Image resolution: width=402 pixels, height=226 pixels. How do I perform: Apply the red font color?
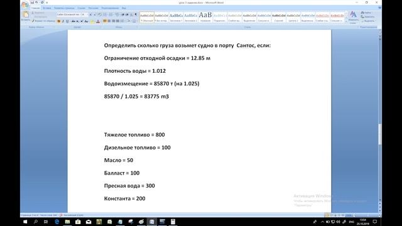tap(98, 21)
